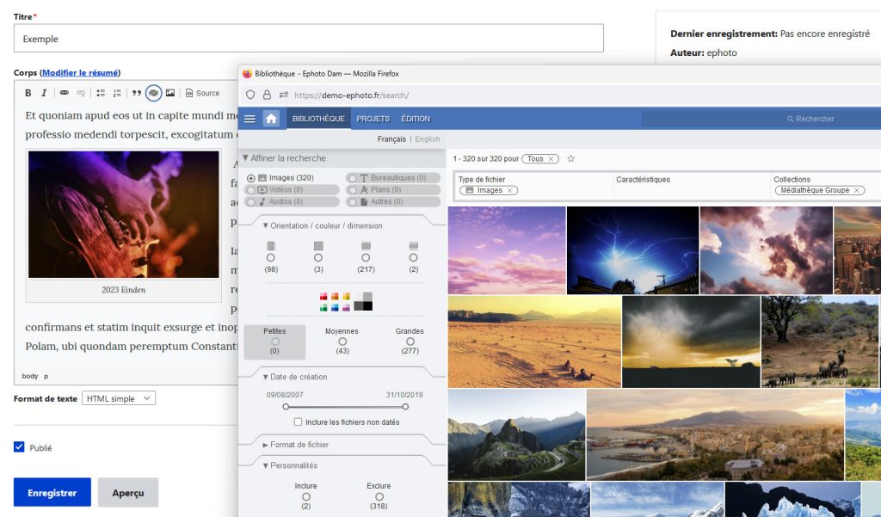Click the permissions icon in address bar
The height and width of the screenshot is (517, 881).
point(284,95)
